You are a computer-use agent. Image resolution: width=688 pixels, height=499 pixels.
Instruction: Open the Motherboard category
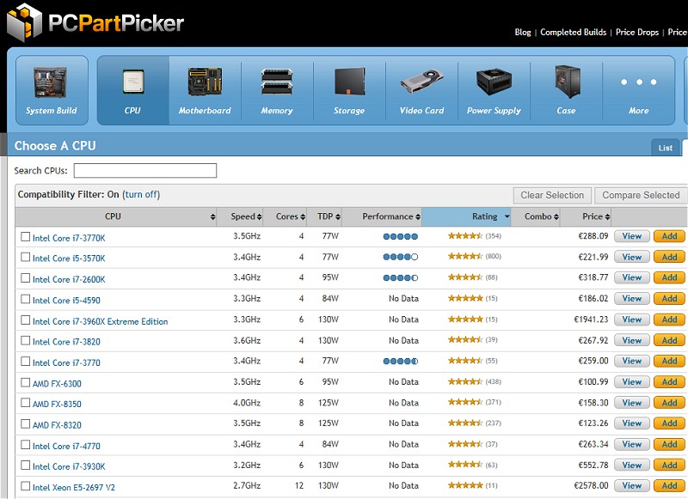205,90
